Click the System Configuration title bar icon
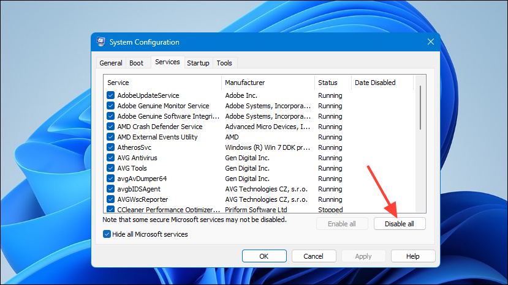Screen dimensions: 508x285 pos(100,42)
